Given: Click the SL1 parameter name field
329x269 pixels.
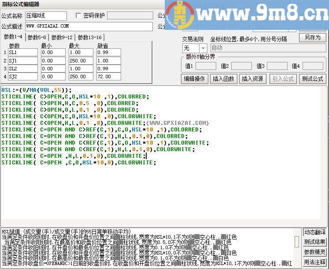Looking at the screenshot, I should click(x=22, y=53).
